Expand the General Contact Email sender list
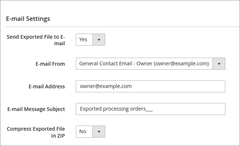This screenshot has height=146, width=240. tap(150, 64)
